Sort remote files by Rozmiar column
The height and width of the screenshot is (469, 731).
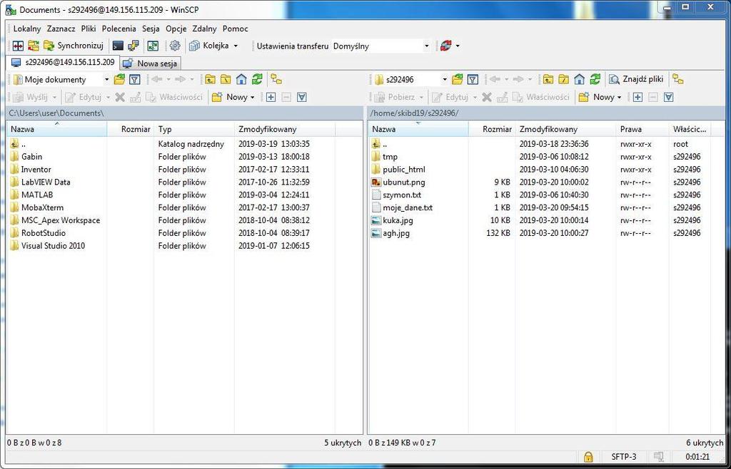pos(492,129)
